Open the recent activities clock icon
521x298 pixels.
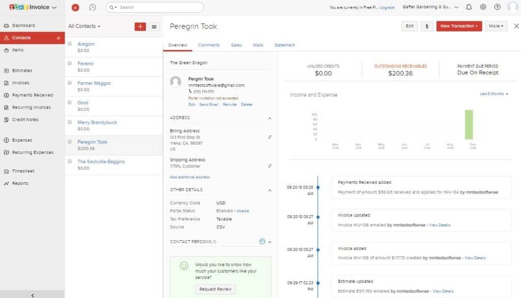pyautogui.click(x=92, y=7)
